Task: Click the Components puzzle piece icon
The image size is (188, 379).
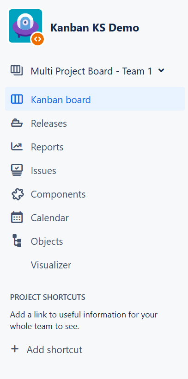Action: [18, 194]
